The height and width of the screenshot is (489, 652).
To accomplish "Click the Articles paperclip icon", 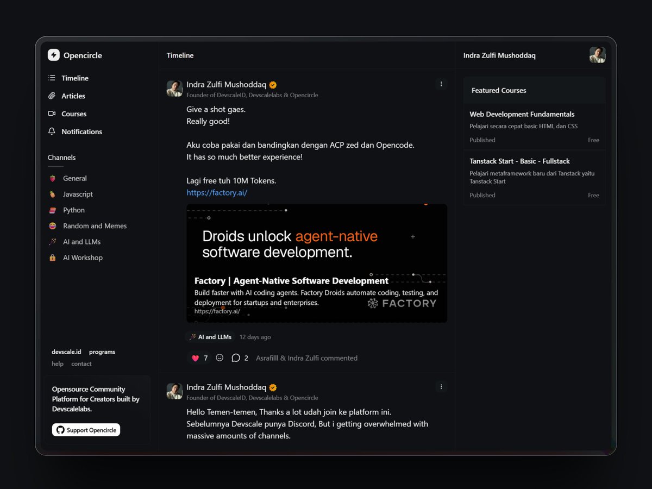I will pyautogui.click(x=52, y=96).
